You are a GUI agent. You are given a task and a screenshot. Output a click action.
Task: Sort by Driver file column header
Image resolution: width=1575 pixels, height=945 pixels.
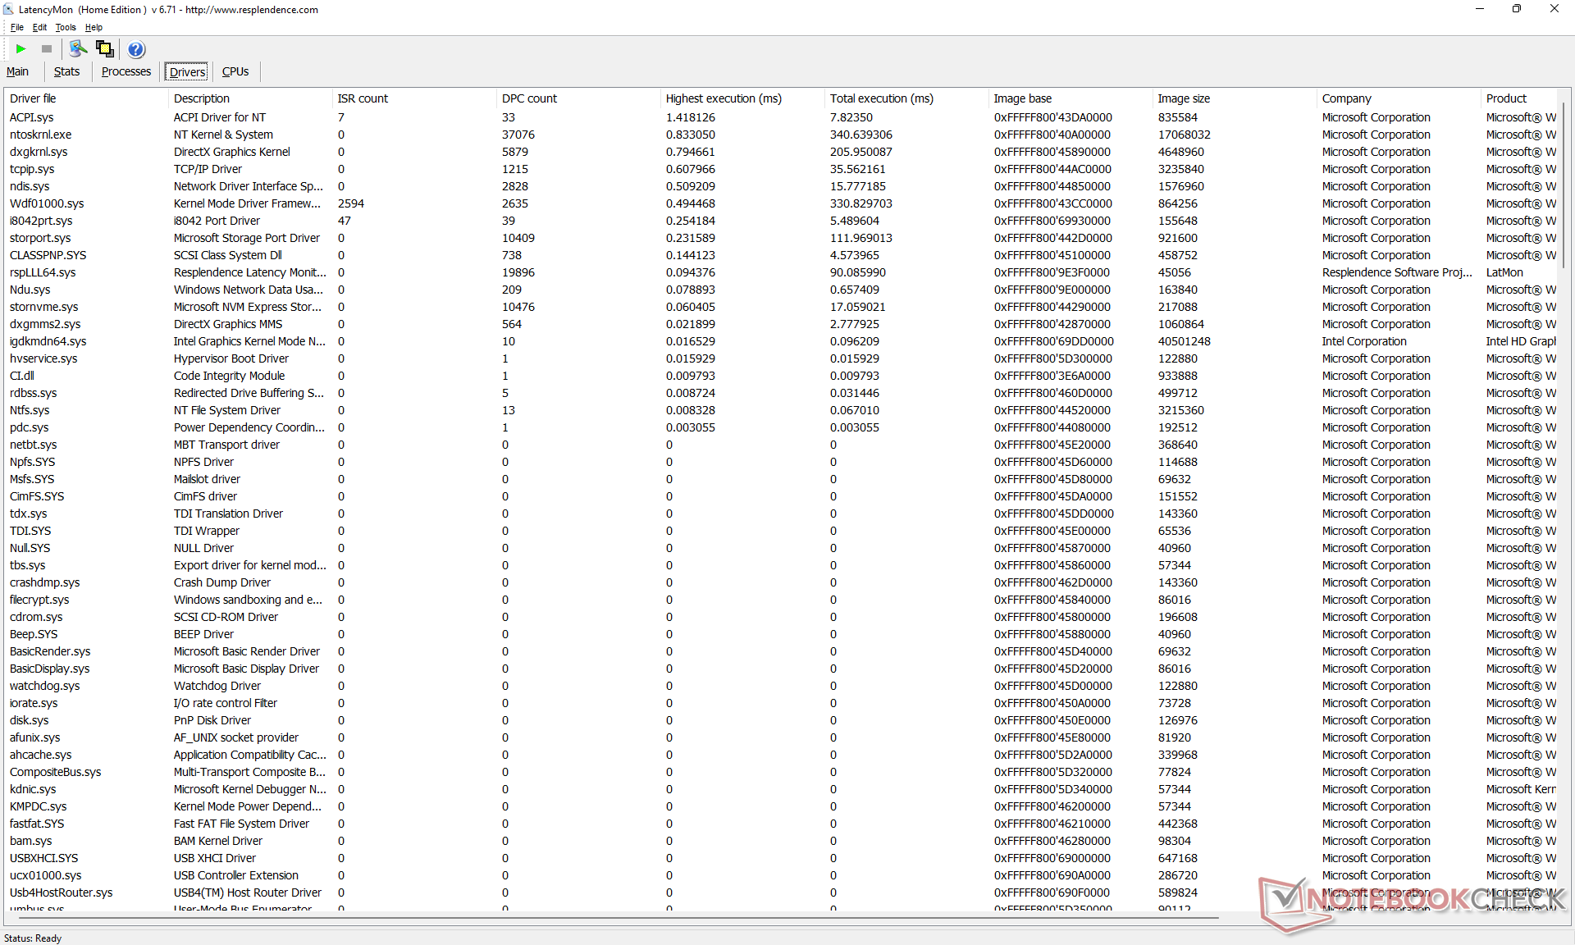(x=33, y=98)
